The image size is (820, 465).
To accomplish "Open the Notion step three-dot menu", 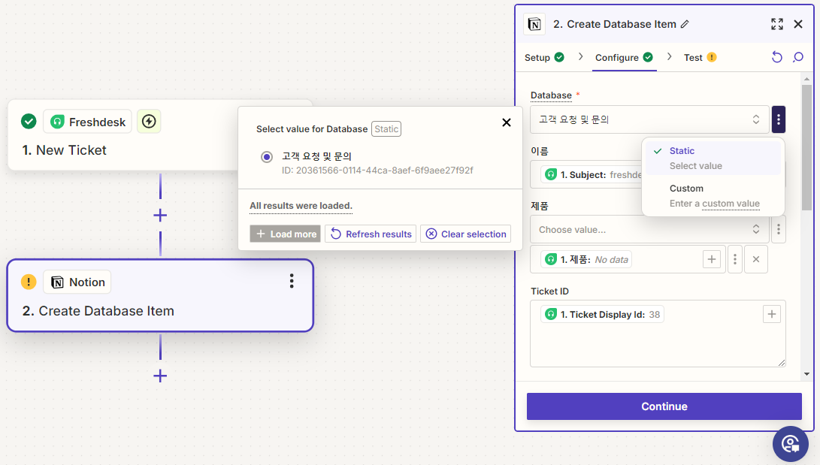I will (x=292, y=281).
